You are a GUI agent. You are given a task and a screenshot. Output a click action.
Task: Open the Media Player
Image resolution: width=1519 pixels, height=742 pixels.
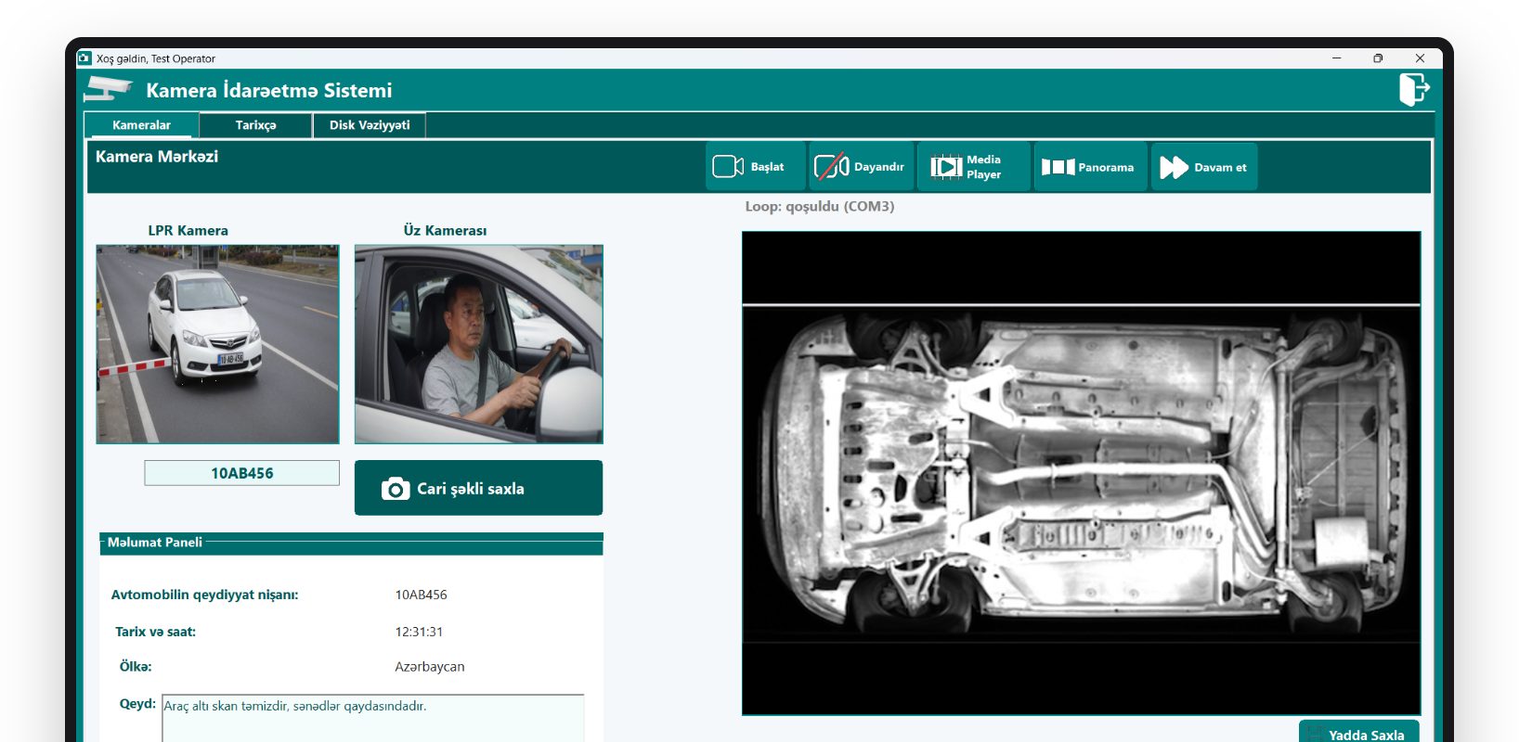(x=973, y=167)
